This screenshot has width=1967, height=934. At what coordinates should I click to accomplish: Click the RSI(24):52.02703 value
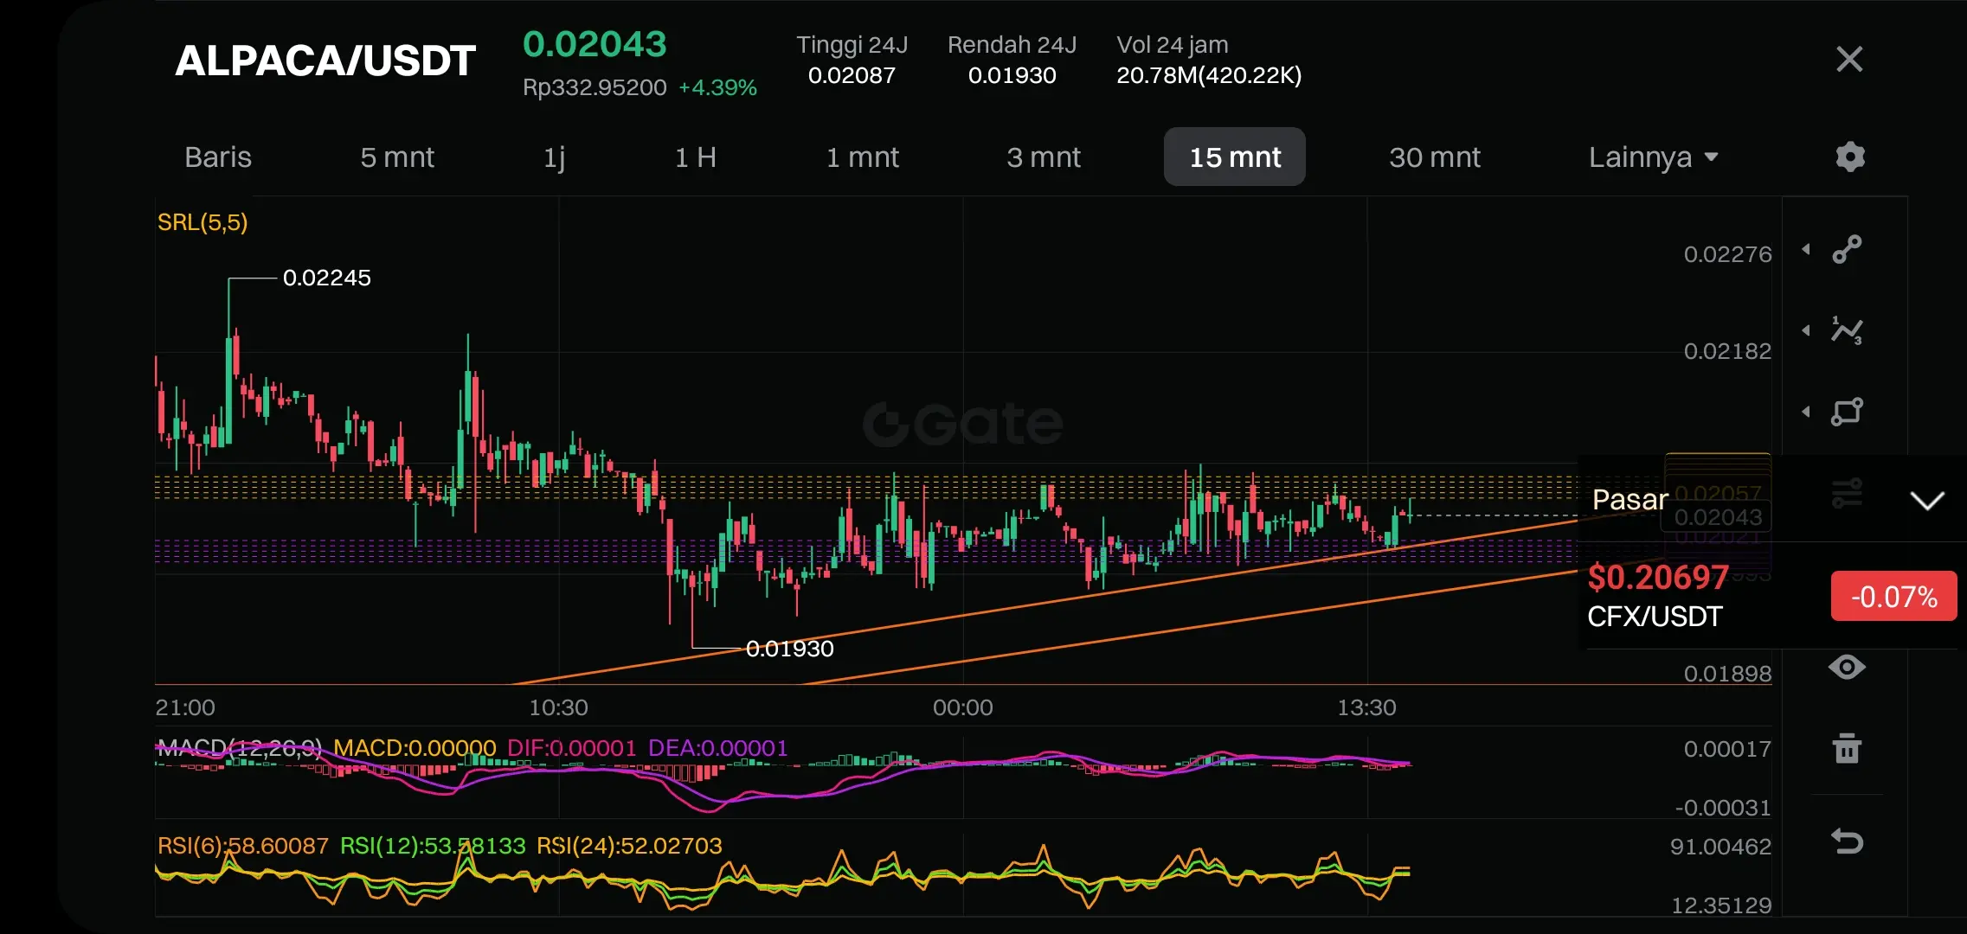coord(629,846)
